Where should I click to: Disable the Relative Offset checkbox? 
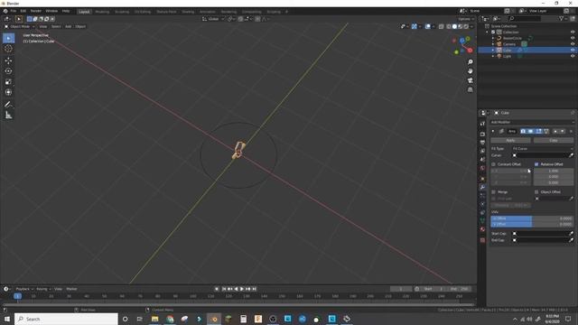pos(536,164)
